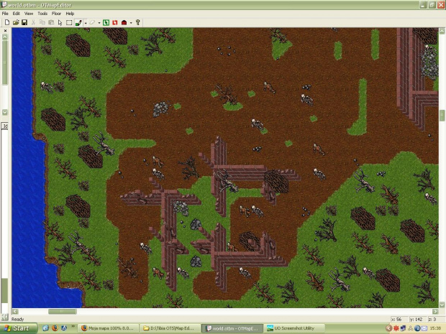Expand the brush tool dropdown arrow
This screenshot has width=446, height=334.
86,23
